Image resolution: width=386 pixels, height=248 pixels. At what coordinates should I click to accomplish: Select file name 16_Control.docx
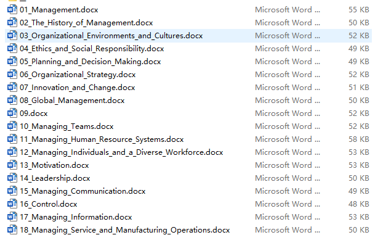coord(48,204)
